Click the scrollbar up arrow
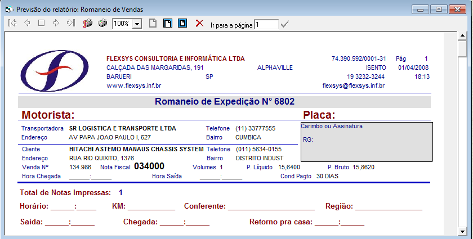473x239 pixels. click(462, 35)
